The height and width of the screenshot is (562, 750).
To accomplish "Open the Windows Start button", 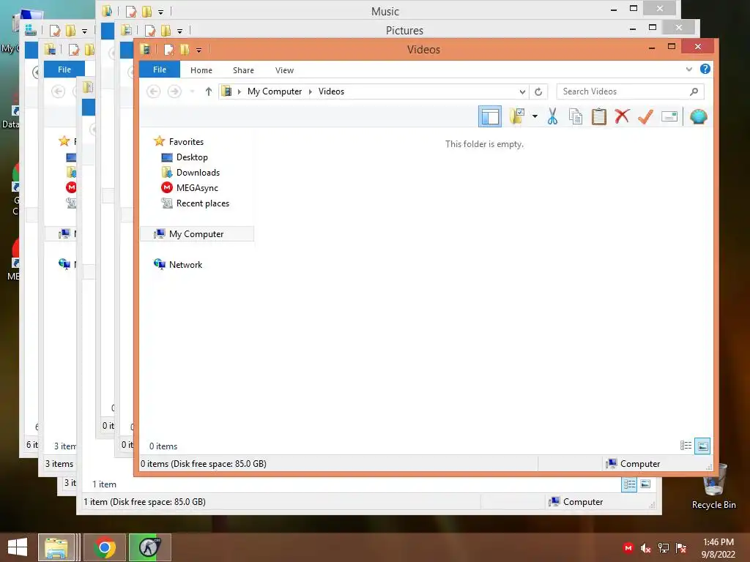I will pos(18,547).
